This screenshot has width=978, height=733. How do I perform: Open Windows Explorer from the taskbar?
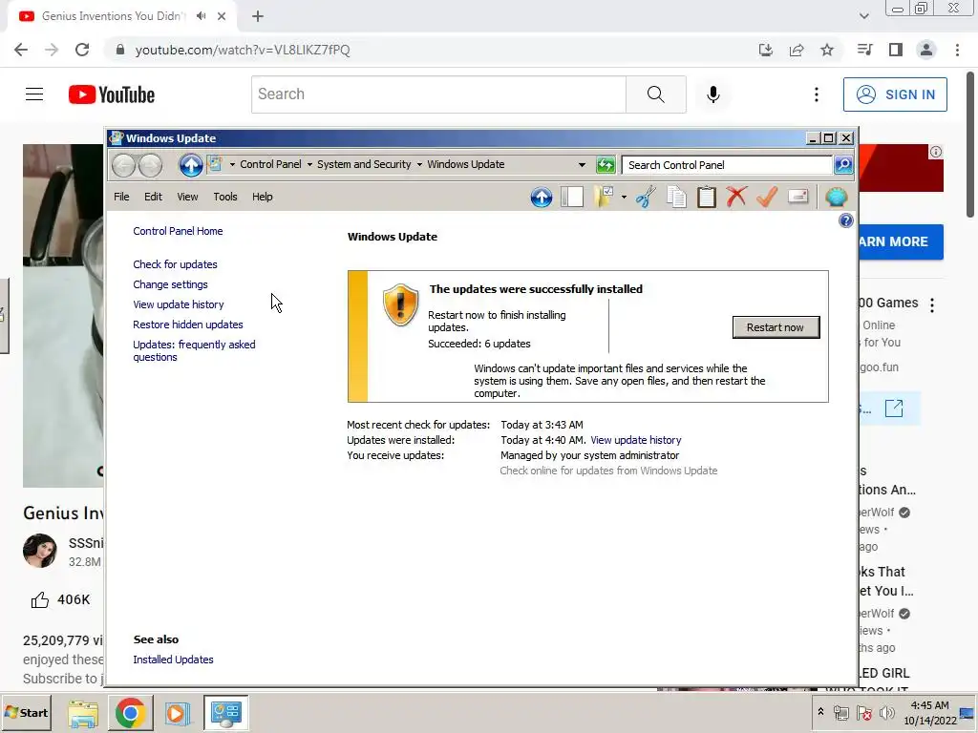point(83,713)
